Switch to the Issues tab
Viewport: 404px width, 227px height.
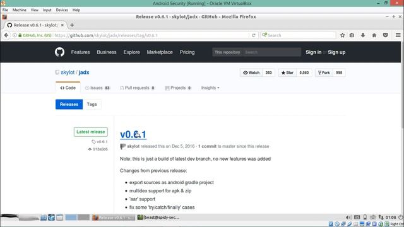[x=97, y=88]
